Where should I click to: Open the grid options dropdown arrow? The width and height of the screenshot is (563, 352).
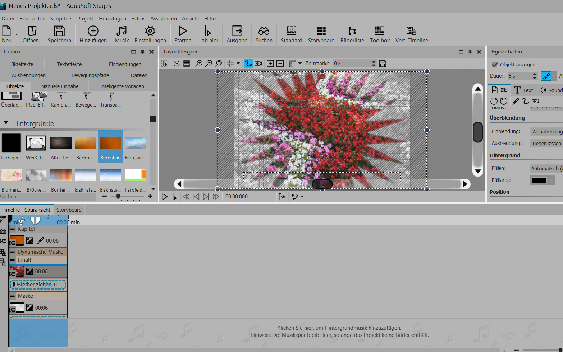click(x=238, y=64)
